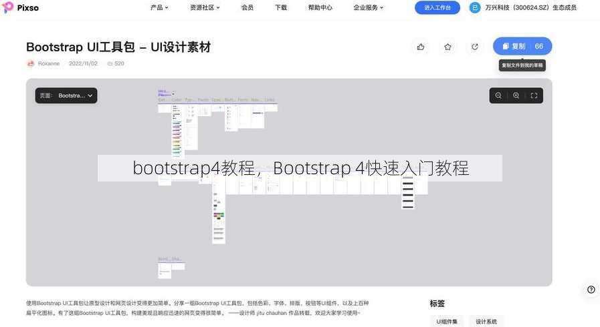Viewport: 600px width, 327px height.
Task: Open the 帮助中心 nav item
Action: click(x=320, y=7)
